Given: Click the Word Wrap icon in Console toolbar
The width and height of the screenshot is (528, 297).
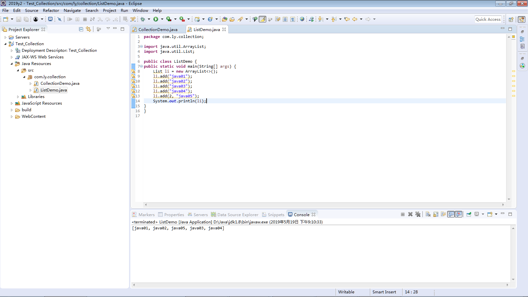Looking at the screenshot, I should point(443,214).
